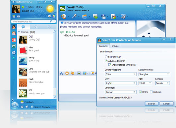Click the invite to group chat icon
The image size is (176, 128).
pos(95,16)
